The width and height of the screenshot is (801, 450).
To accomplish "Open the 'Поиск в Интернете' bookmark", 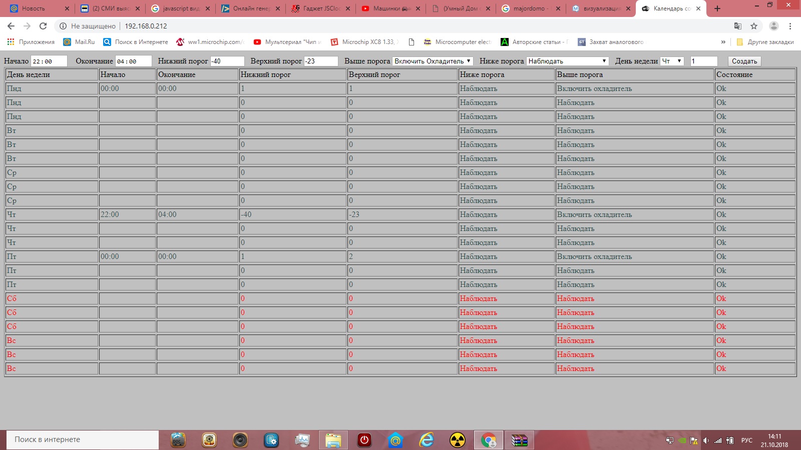I will coord(136,42).
